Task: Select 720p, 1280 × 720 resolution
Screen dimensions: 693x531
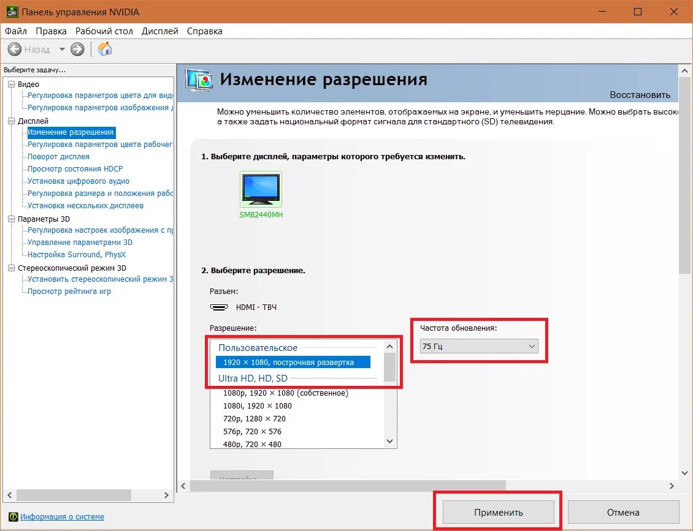Action: pyautogui.click(x=254, y=418)
